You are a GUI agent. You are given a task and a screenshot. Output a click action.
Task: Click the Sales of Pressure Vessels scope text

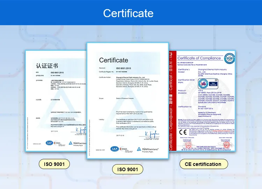tap(125, 98)
